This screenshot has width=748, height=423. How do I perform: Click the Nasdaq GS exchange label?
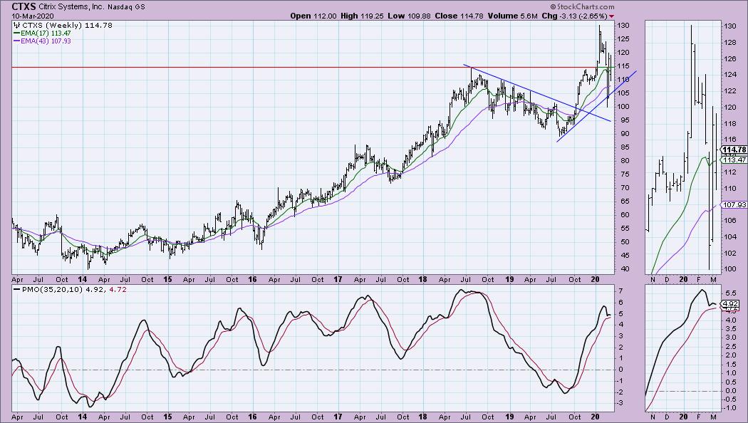point(126,7)
